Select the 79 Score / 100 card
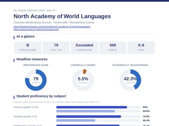Viewport: 169px width, 126px height. pos(56,48)
